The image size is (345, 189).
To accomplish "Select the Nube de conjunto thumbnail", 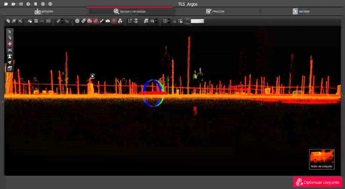I will pos(322,159).
